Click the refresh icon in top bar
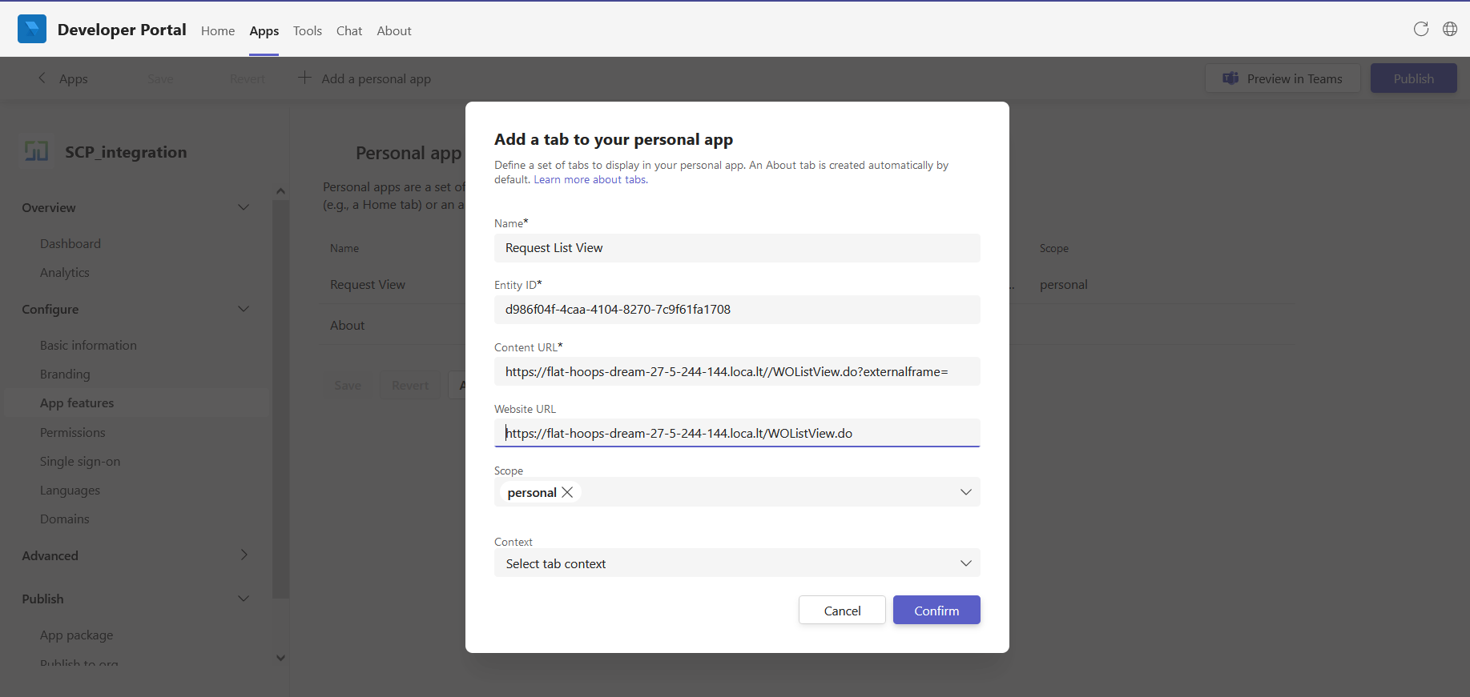Screen dimensions: 1470x697 (1420, 30)
